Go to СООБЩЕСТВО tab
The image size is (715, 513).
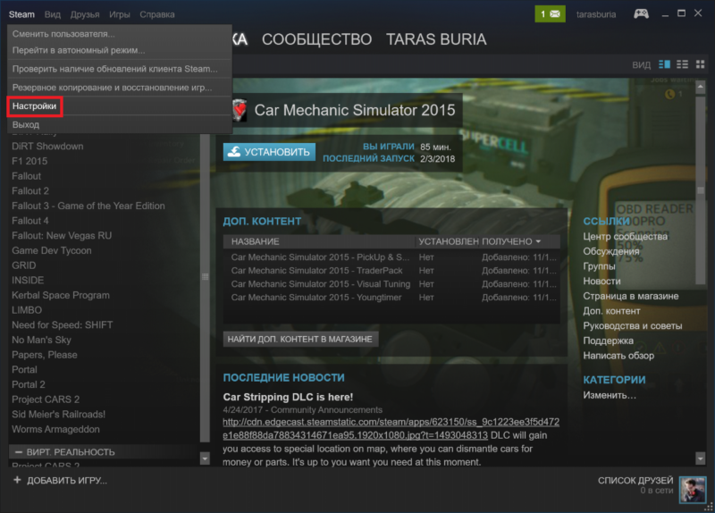click(x=317, y=39)
